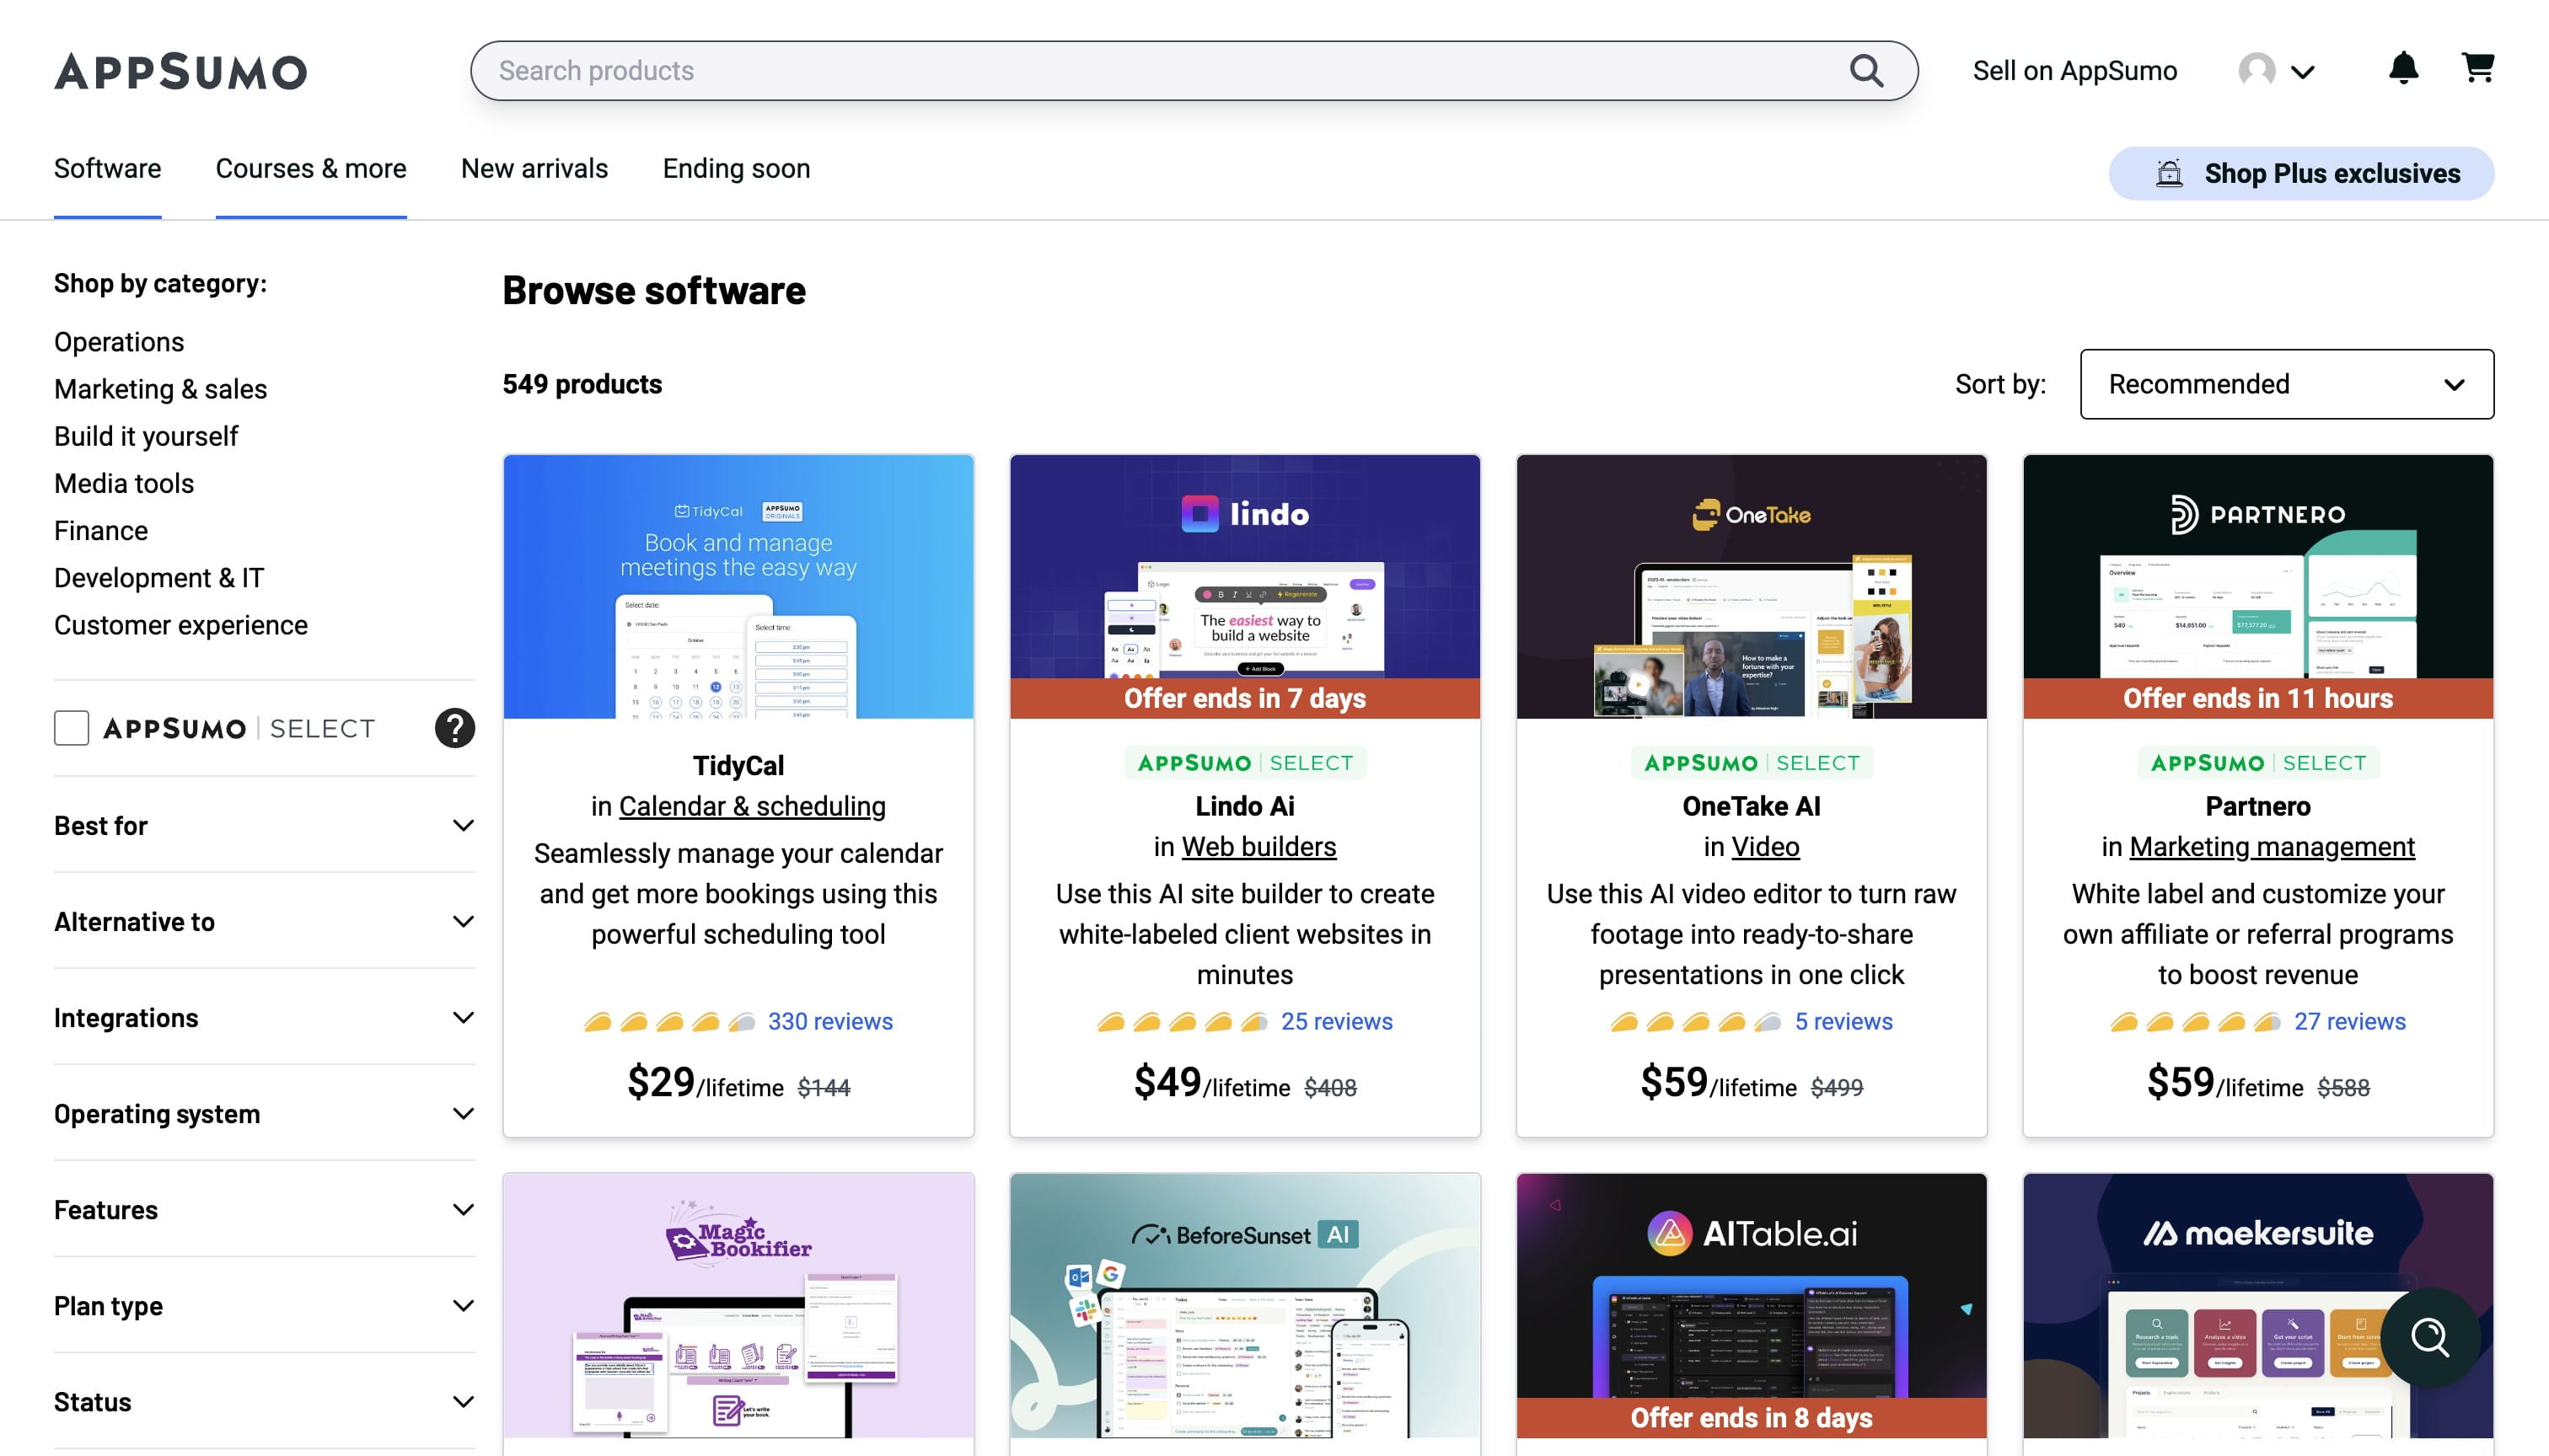
Task: Open the Partnero product thumbnail
Action: pyautogui.click(x=2258, y=586)
